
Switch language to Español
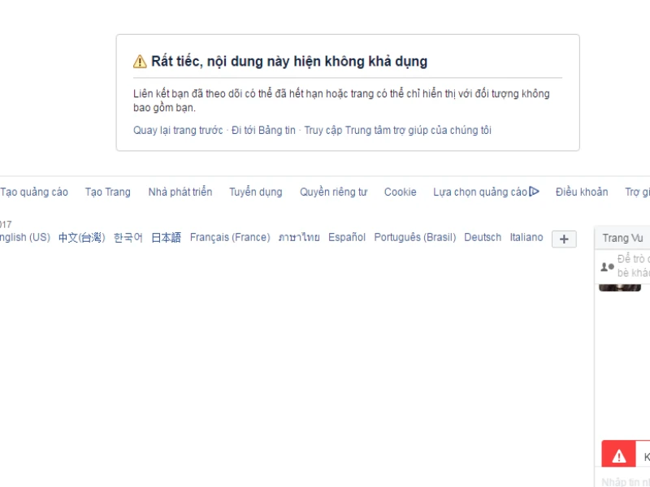pos(347,237)
